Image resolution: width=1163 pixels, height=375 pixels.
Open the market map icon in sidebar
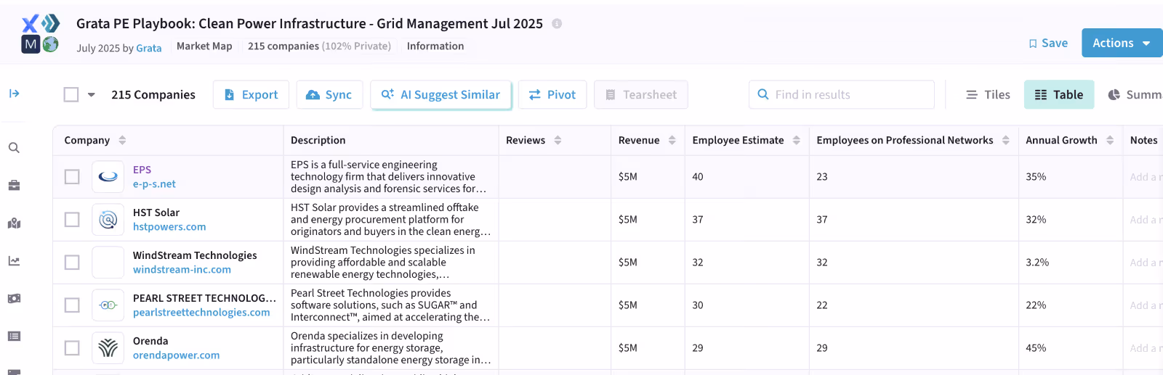pyautogui.click(x=14, y=223)
